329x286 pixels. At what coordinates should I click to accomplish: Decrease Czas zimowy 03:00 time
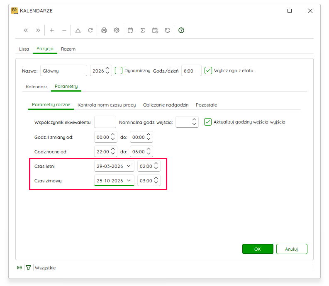(156, 182)
